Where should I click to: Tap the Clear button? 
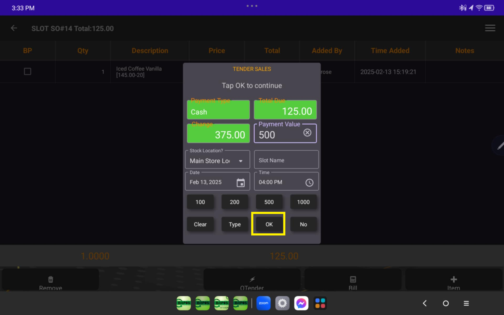click(x=200, y=224)
